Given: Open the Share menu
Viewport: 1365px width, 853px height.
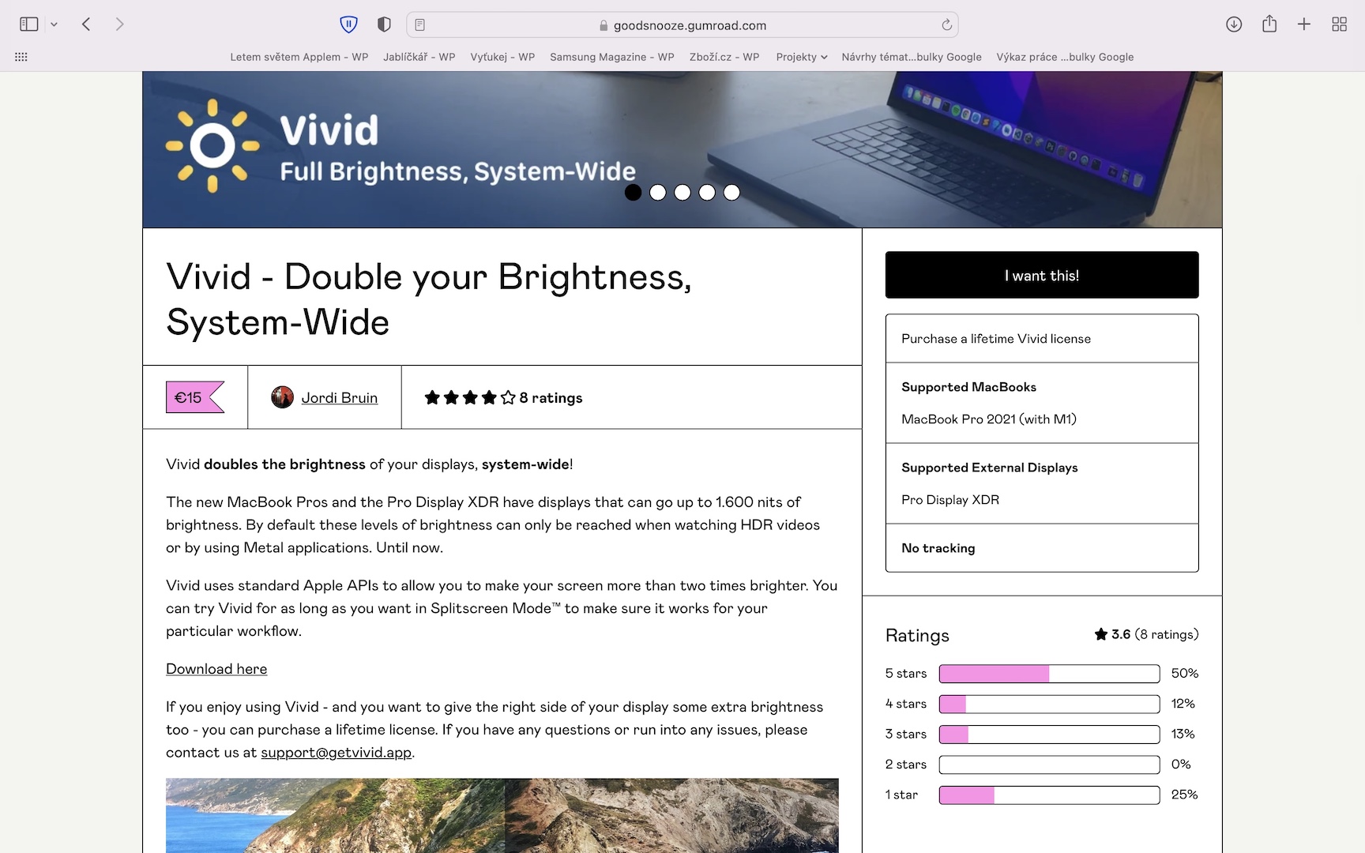Looking at the screenshot, I should (1269, 24).
